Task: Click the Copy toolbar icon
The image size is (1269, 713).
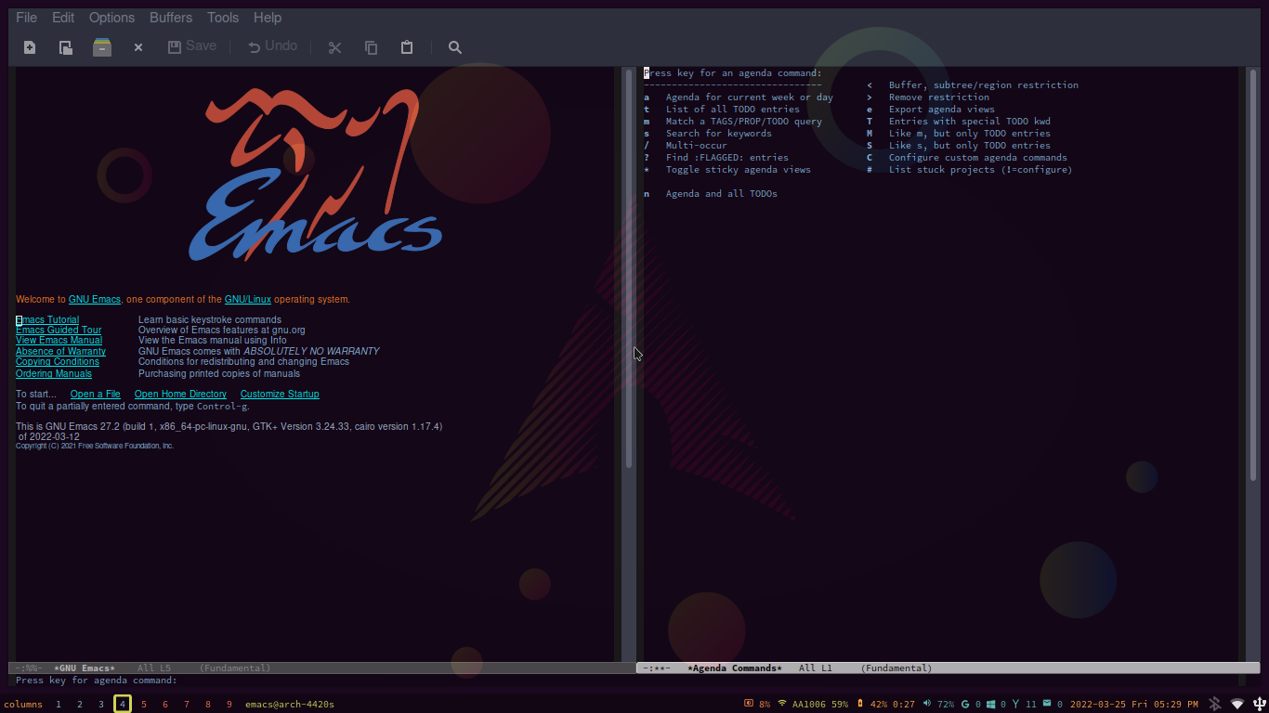Action: 371,47
